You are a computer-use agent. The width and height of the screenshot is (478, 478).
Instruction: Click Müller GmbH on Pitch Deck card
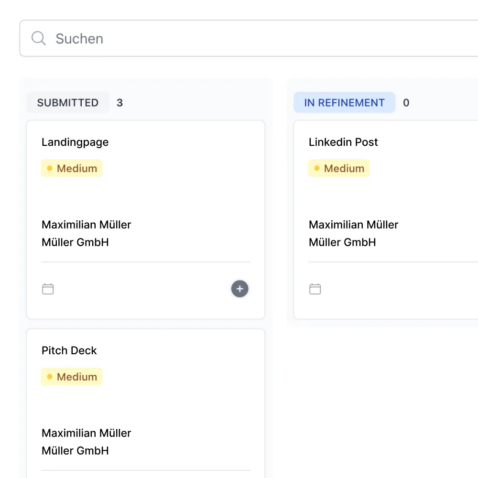[75, 451]
